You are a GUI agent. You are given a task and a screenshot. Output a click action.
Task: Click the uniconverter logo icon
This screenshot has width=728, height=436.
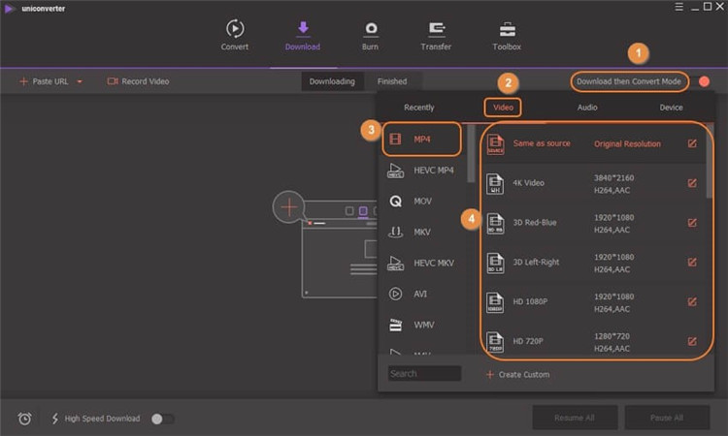pos(9,9)
